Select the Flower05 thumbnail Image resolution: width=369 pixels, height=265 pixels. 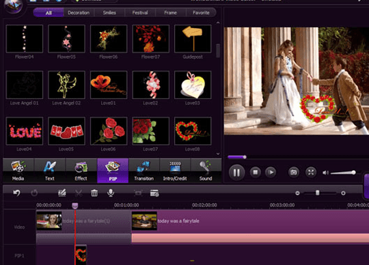coord(66,39)
